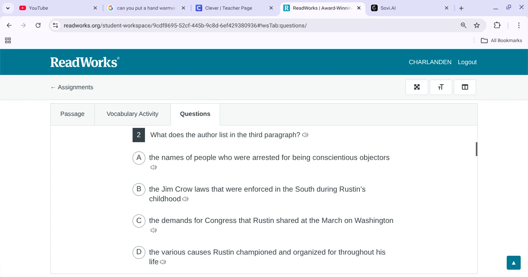Screen dimensions: 528x277
Task: Switch to split-column reading view
Action: click(x=465, y=87)
